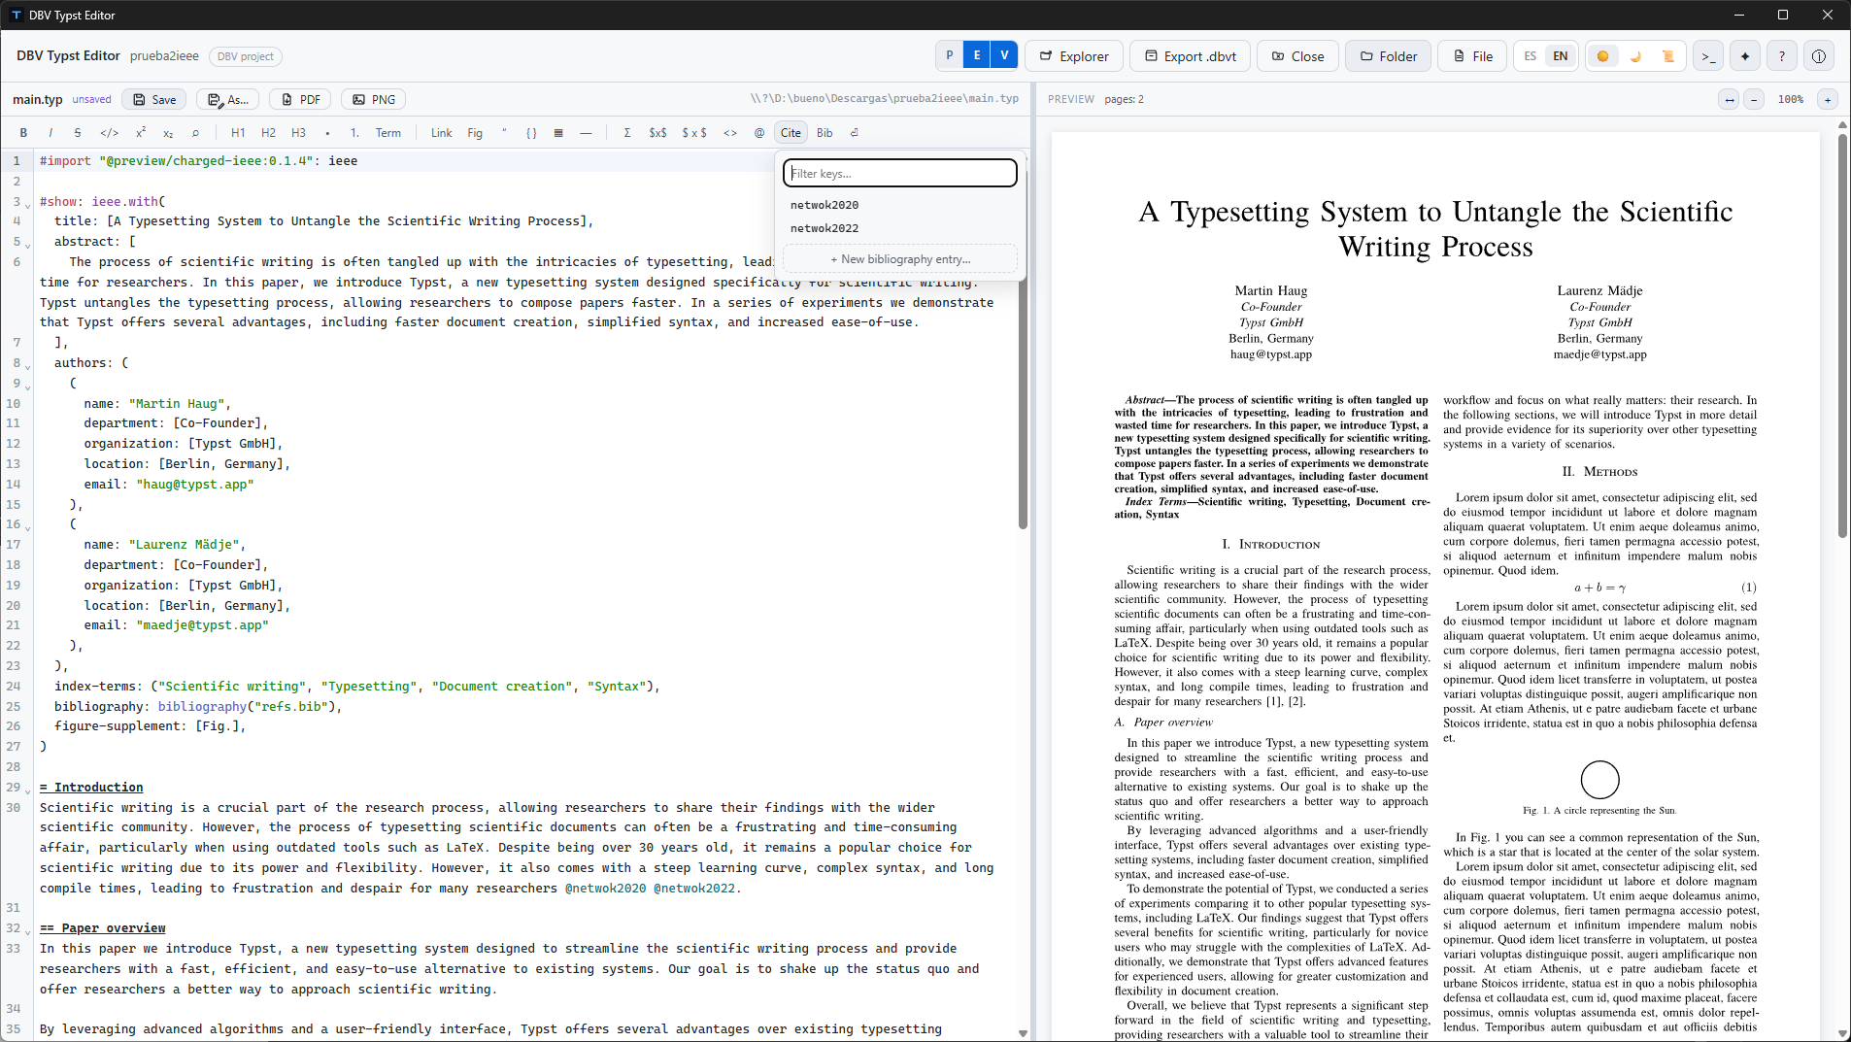Viewport: 1851px width, 1042px height.
Task: Apply bold formatting with the B button
Action: tap(23, 133)
